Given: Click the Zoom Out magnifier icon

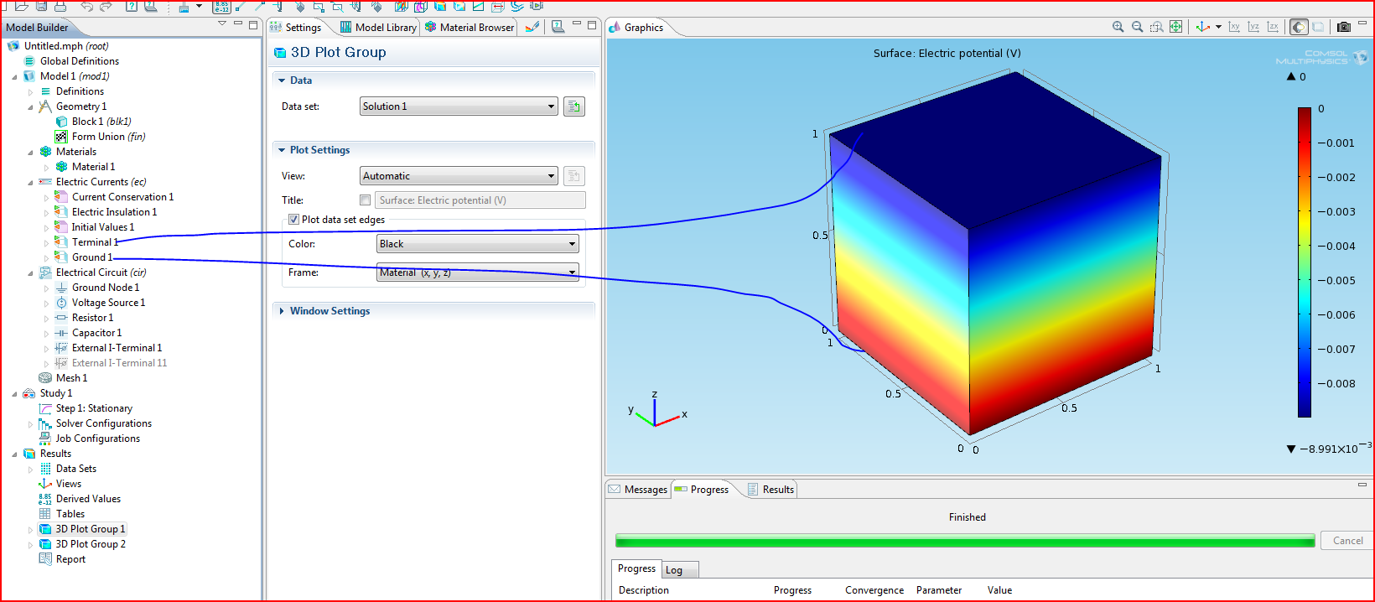Looking at the screenshot, I should (1138, 27).
